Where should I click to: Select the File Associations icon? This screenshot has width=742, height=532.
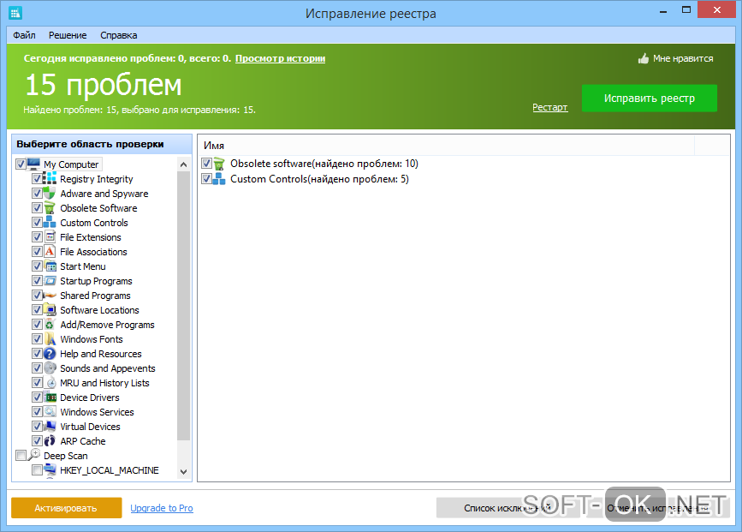[x=50, y=252]
